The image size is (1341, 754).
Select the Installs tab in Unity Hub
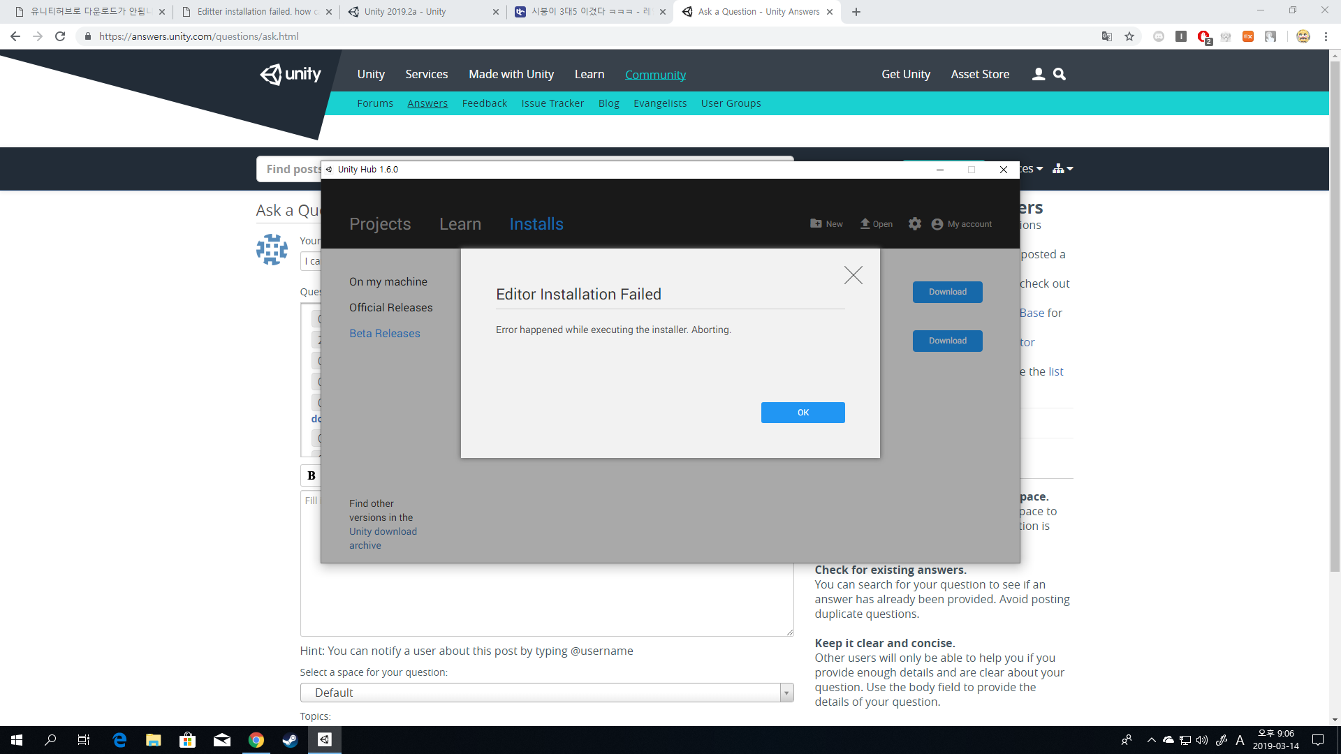coord(536,223)
